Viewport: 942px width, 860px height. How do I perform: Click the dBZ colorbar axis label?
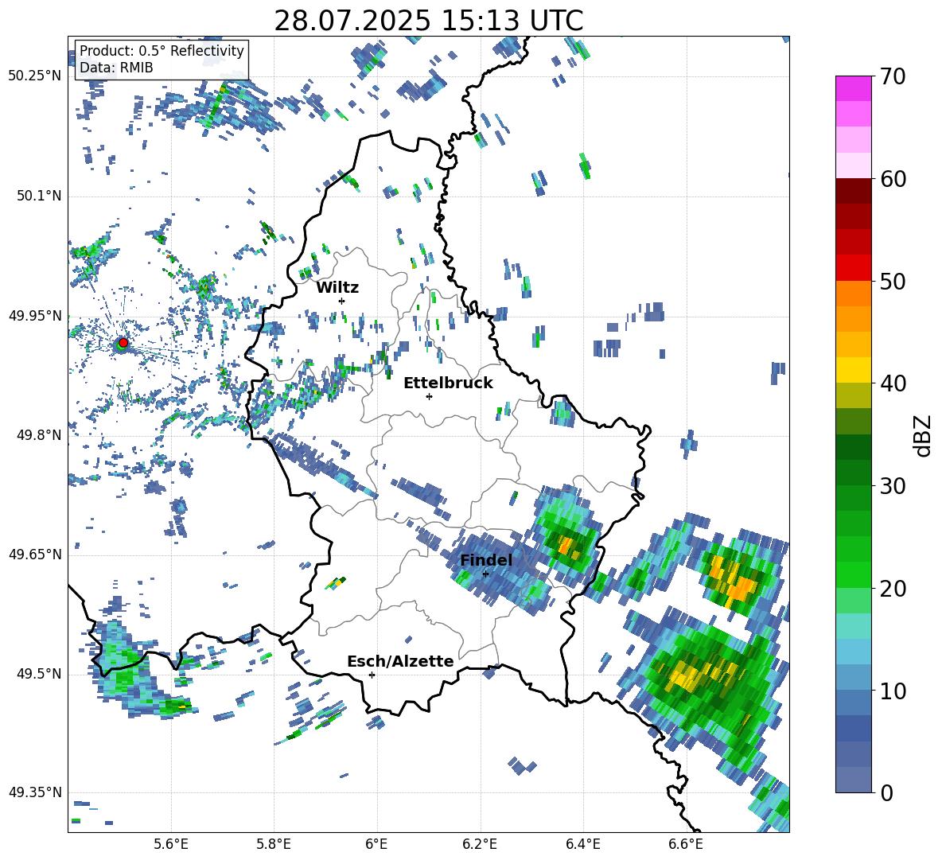pos(924,435)
